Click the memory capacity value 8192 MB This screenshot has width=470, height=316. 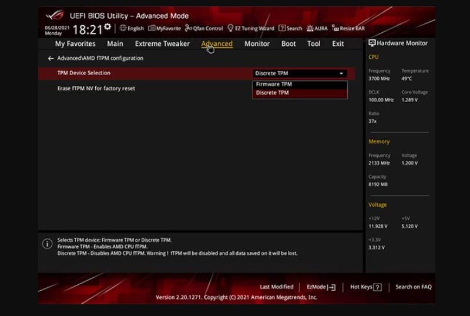tap(378, 184)
